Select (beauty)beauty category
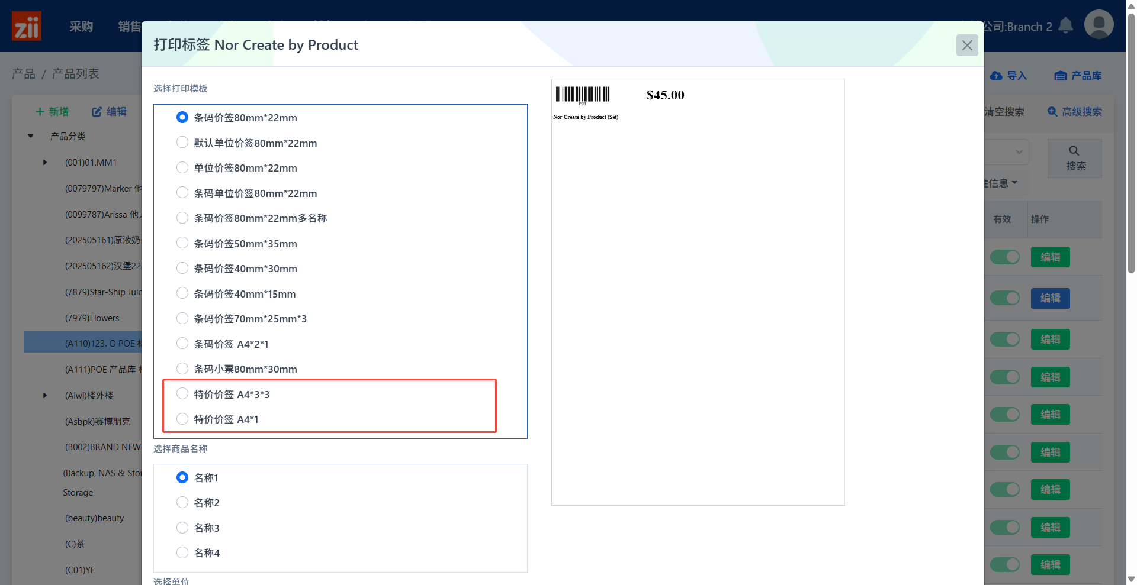 click(95, 518)
